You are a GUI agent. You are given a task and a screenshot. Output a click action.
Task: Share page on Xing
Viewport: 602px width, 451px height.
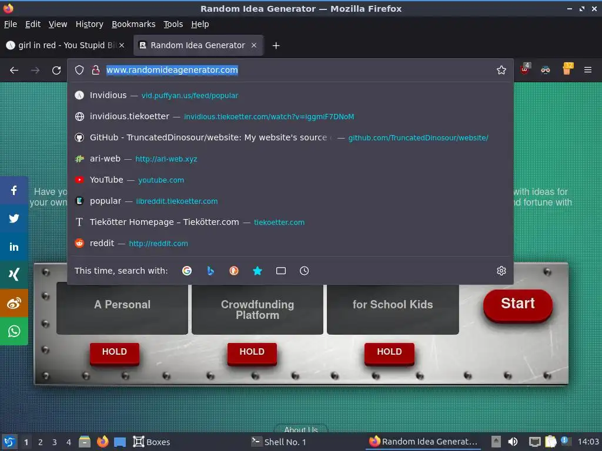pos(14,275)
